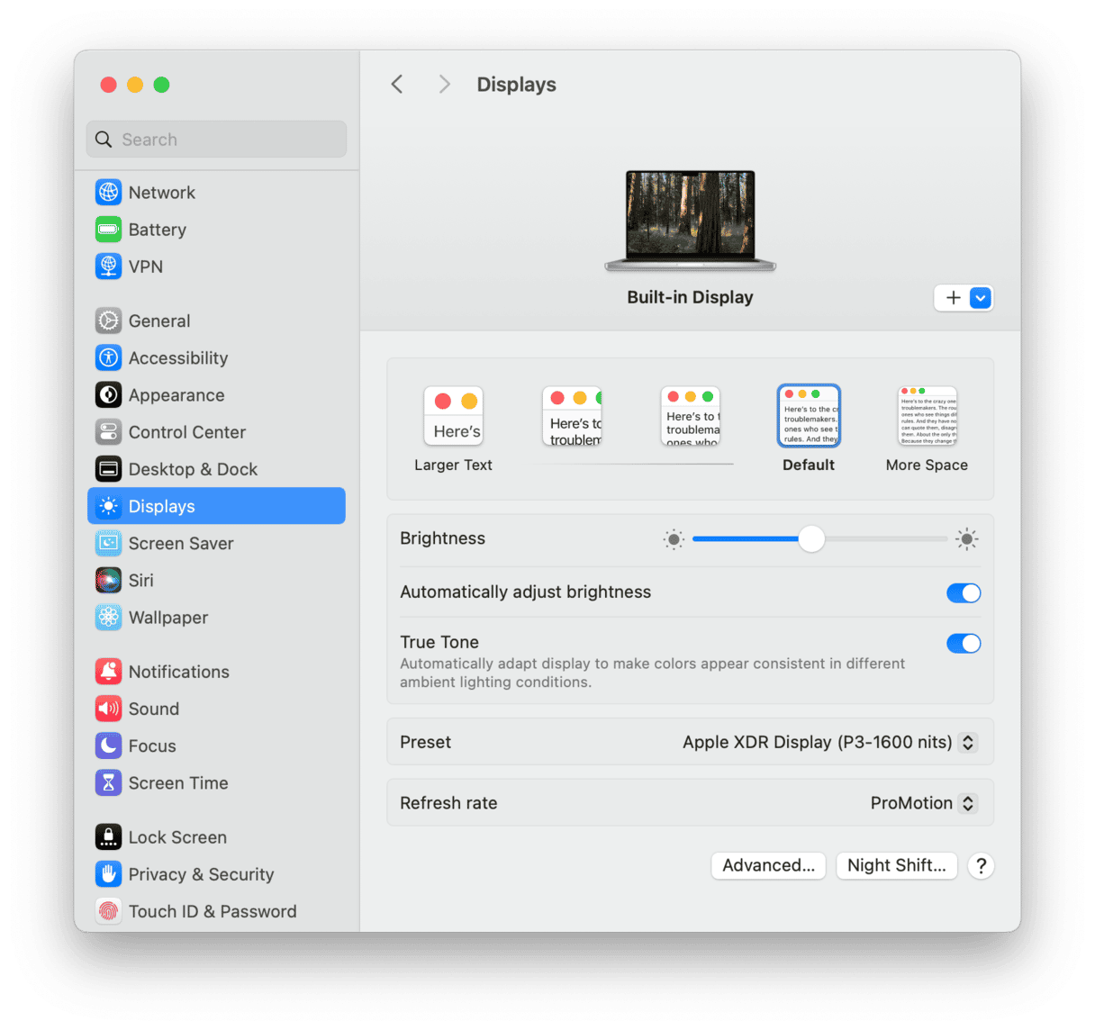Select the Battery settings icon
The height and width of the screenshot is (1030, 1095).
108,230
